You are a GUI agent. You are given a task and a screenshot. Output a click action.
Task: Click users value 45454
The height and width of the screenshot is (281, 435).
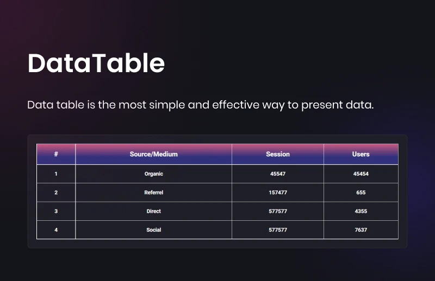pos(361,174)
